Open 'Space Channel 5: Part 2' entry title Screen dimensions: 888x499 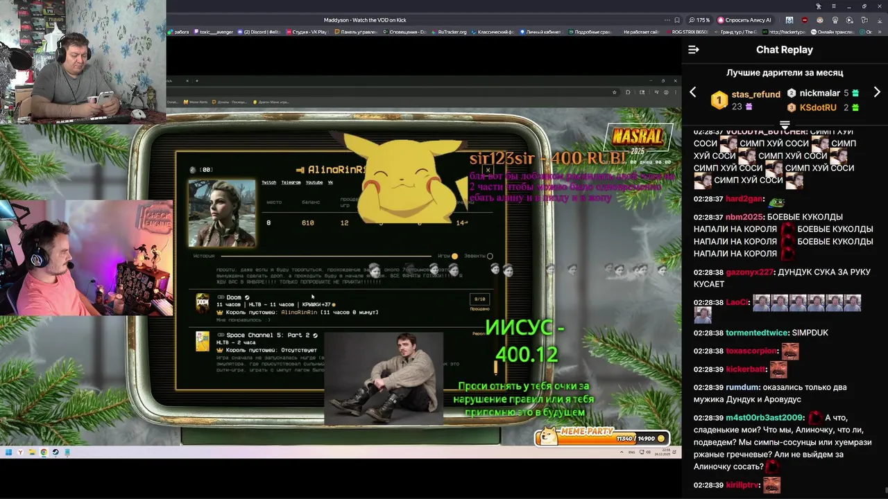268,335
